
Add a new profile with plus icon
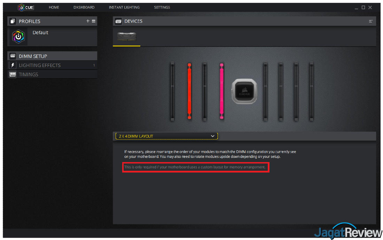click(x=88, y=21)
